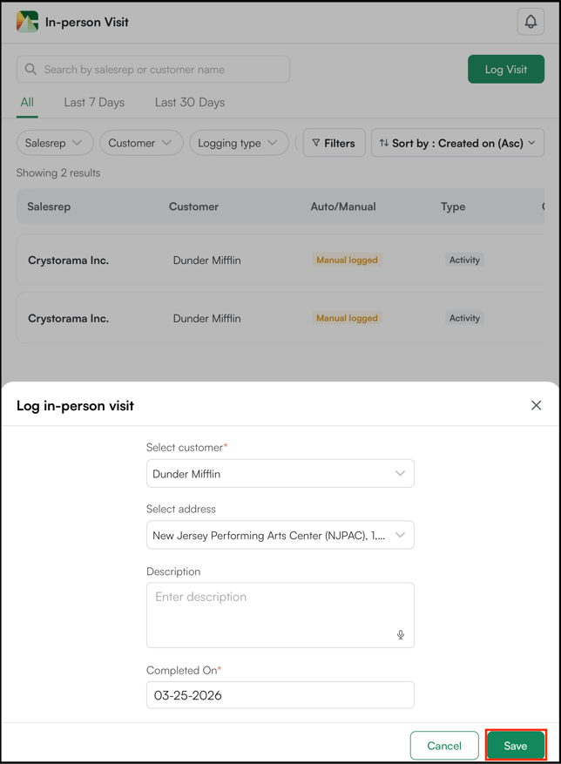This screenshot has height=764, width=561.
Task: Click the Salesrep column header
Action: (49, 206)
